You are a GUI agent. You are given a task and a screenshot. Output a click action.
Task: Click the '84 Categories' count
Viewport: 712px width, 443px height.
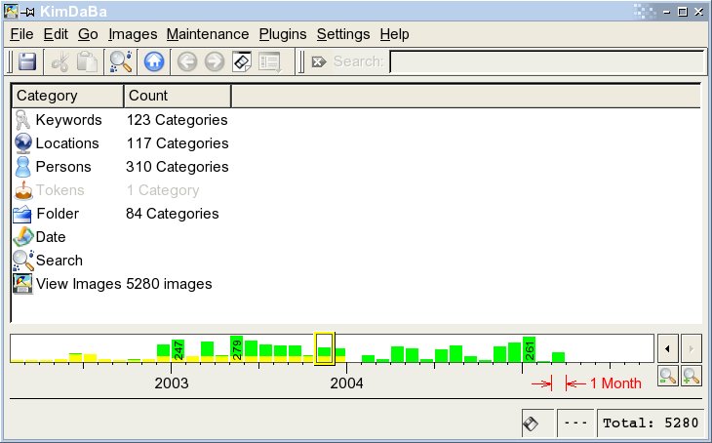point(172,214)
